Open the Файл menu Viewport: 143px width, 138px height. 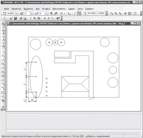[x=7, y=9]
